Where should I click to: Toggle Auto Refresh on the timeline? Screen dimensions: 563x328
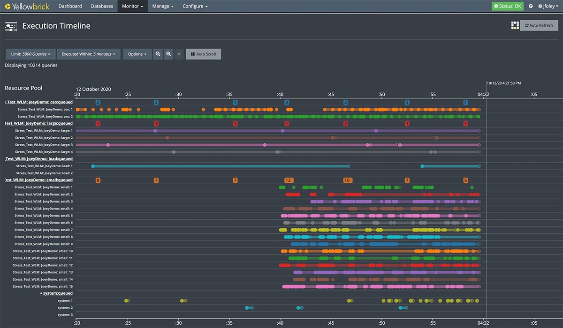pos(539,25)
